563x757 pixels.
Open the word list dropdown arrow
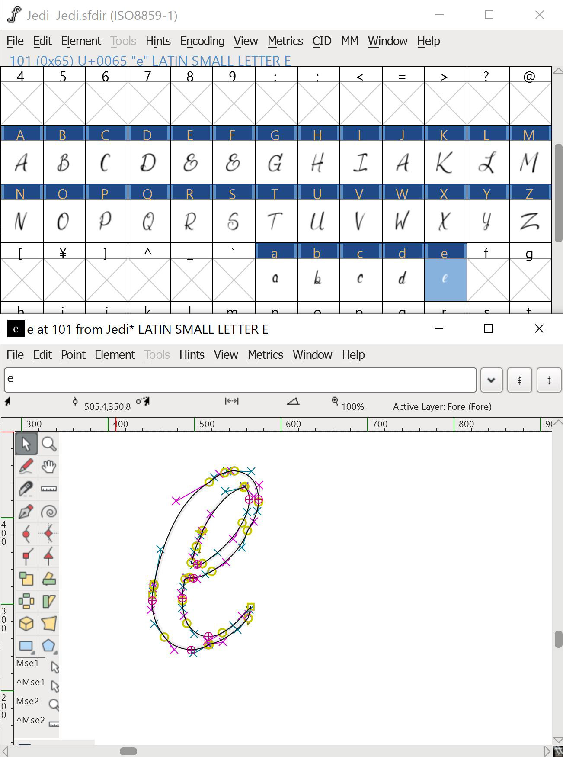coord(491,380)
